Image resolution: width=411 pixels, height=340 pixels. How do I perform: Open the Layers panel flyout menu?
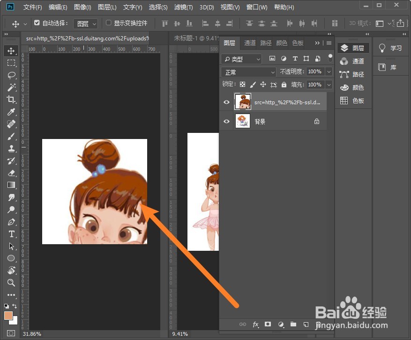[x=329, y=43]
